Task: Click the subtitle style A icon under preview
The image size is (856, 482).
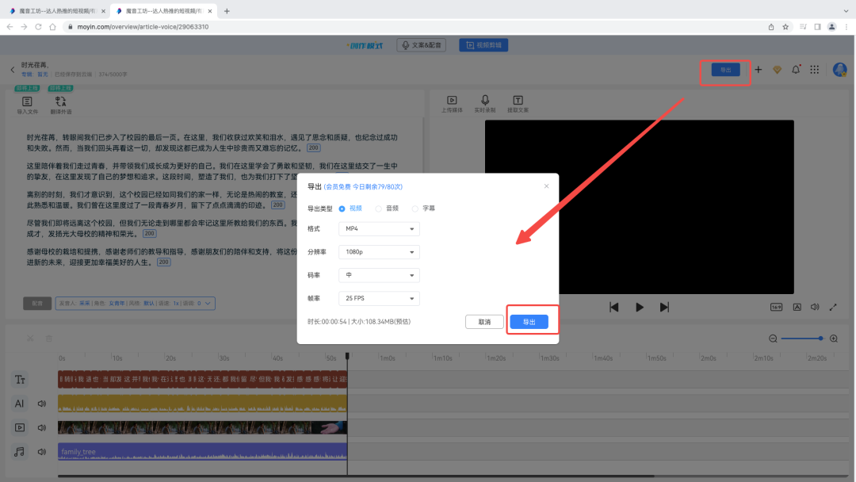Action: pos(797,308)
